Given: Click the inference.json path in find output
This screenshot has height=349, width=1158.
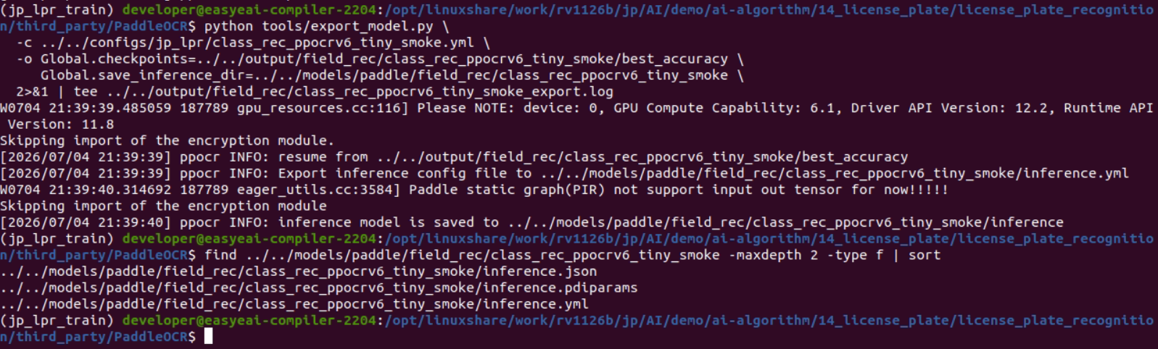Looking at the screenshot, I should [x=299, y=271].
